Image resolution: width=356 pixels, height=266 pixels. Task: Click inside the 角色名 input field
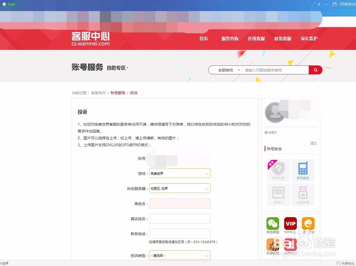[x=179, y=203]
